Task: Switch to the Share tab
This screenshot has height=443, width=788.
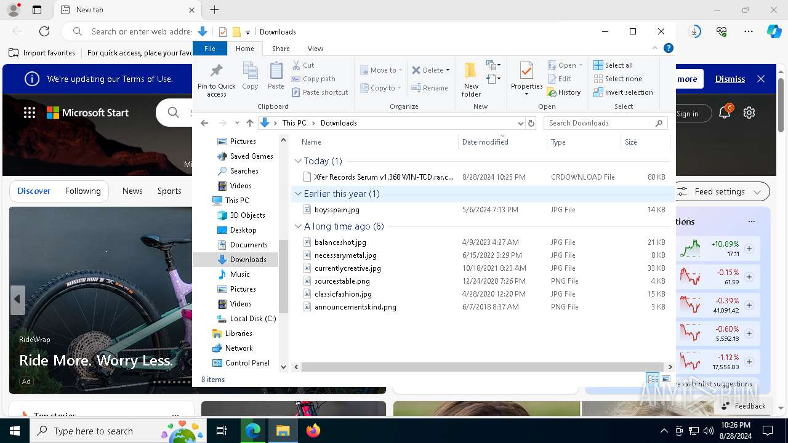Action: [x=281, y=49]
